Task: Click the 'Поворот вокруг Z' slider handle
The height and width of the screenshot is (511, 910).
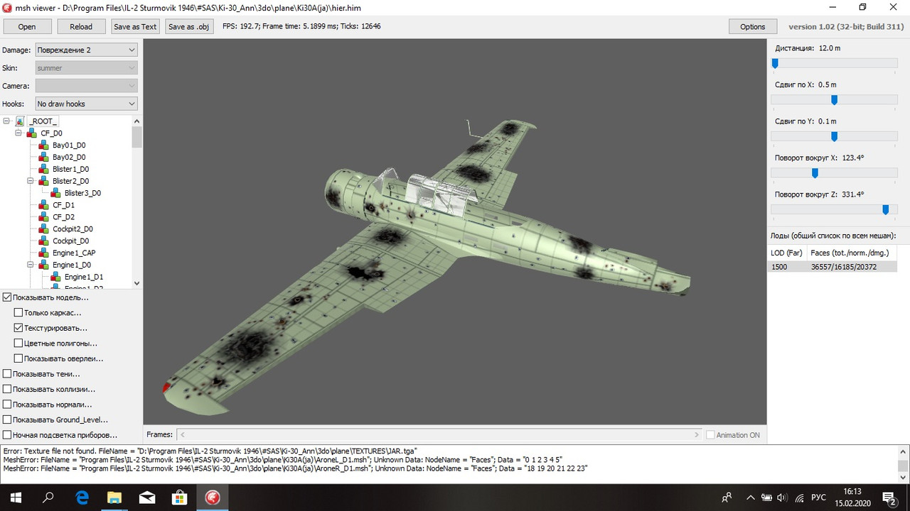Action: click(x=886, y=209)
